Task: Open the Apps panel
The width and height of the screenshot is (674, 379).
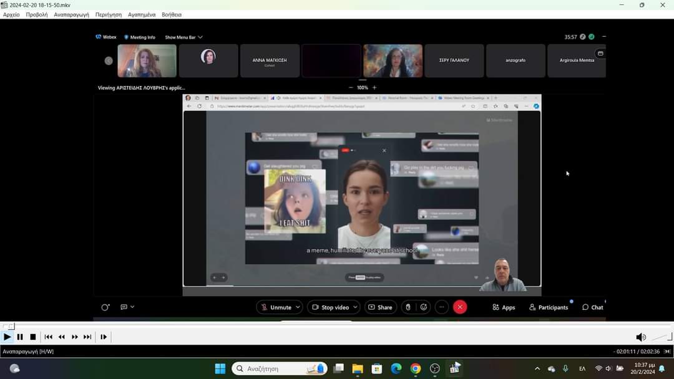Action: click(x=504, y=307)
